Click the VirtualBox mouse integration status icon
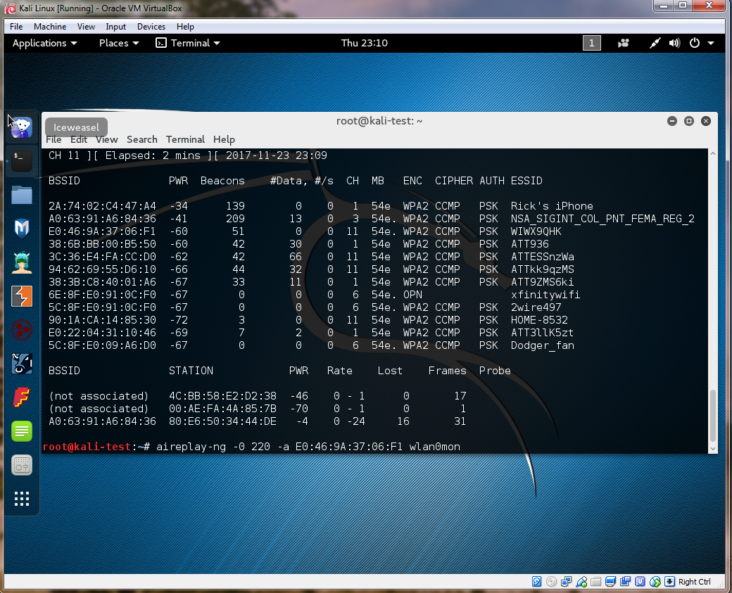Viewport: 732px width, 593px height. pyautogui.click(x=655, y=581)
